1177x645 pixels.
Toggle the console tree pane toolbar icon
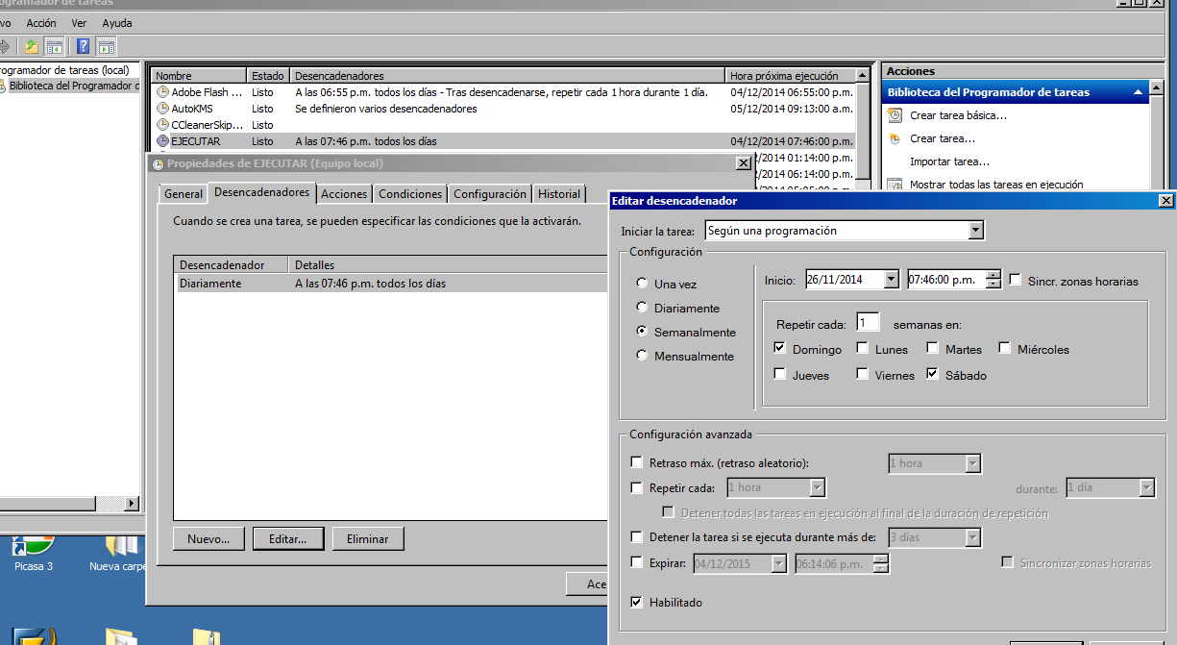(54, 45)
